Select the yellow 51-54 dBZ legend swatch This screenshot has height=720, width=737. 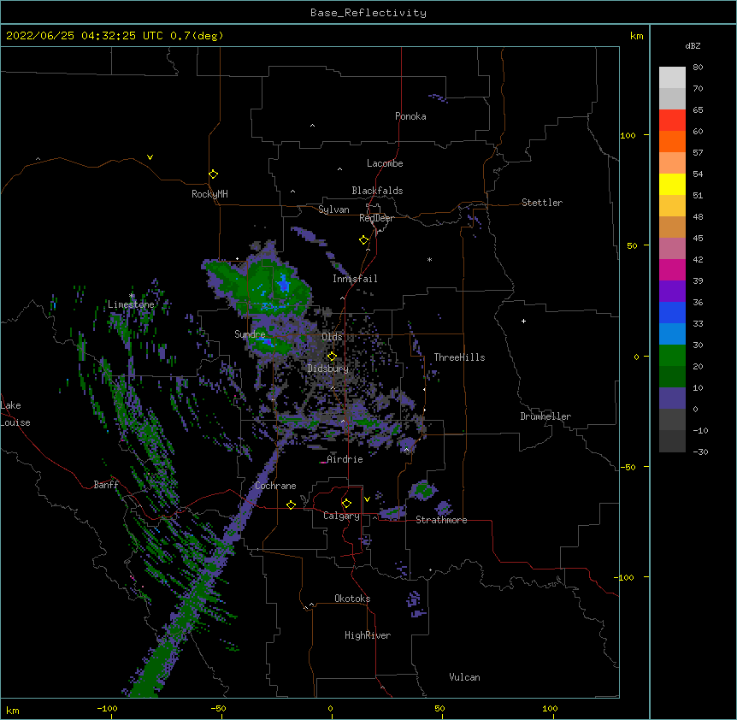[672, 184]
